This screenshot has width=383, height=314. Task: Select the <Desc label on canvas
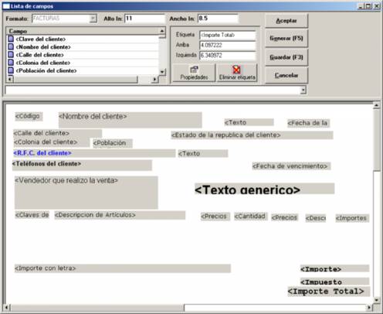click(316, 218)
